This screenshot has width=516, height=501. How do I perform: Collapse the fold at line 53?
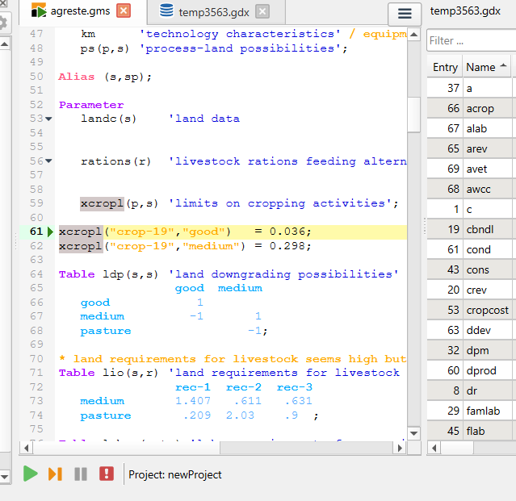tap(48, 119)
